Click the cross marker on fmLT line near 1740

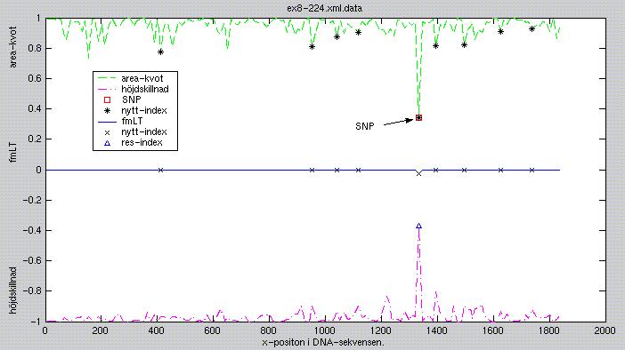coord(532,170)
